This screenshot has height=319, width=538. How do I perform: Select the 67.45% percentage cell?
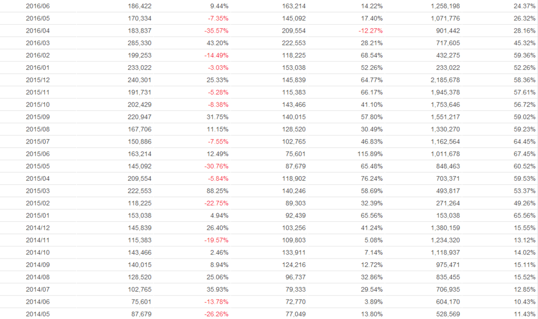click(x=525, y=153)
